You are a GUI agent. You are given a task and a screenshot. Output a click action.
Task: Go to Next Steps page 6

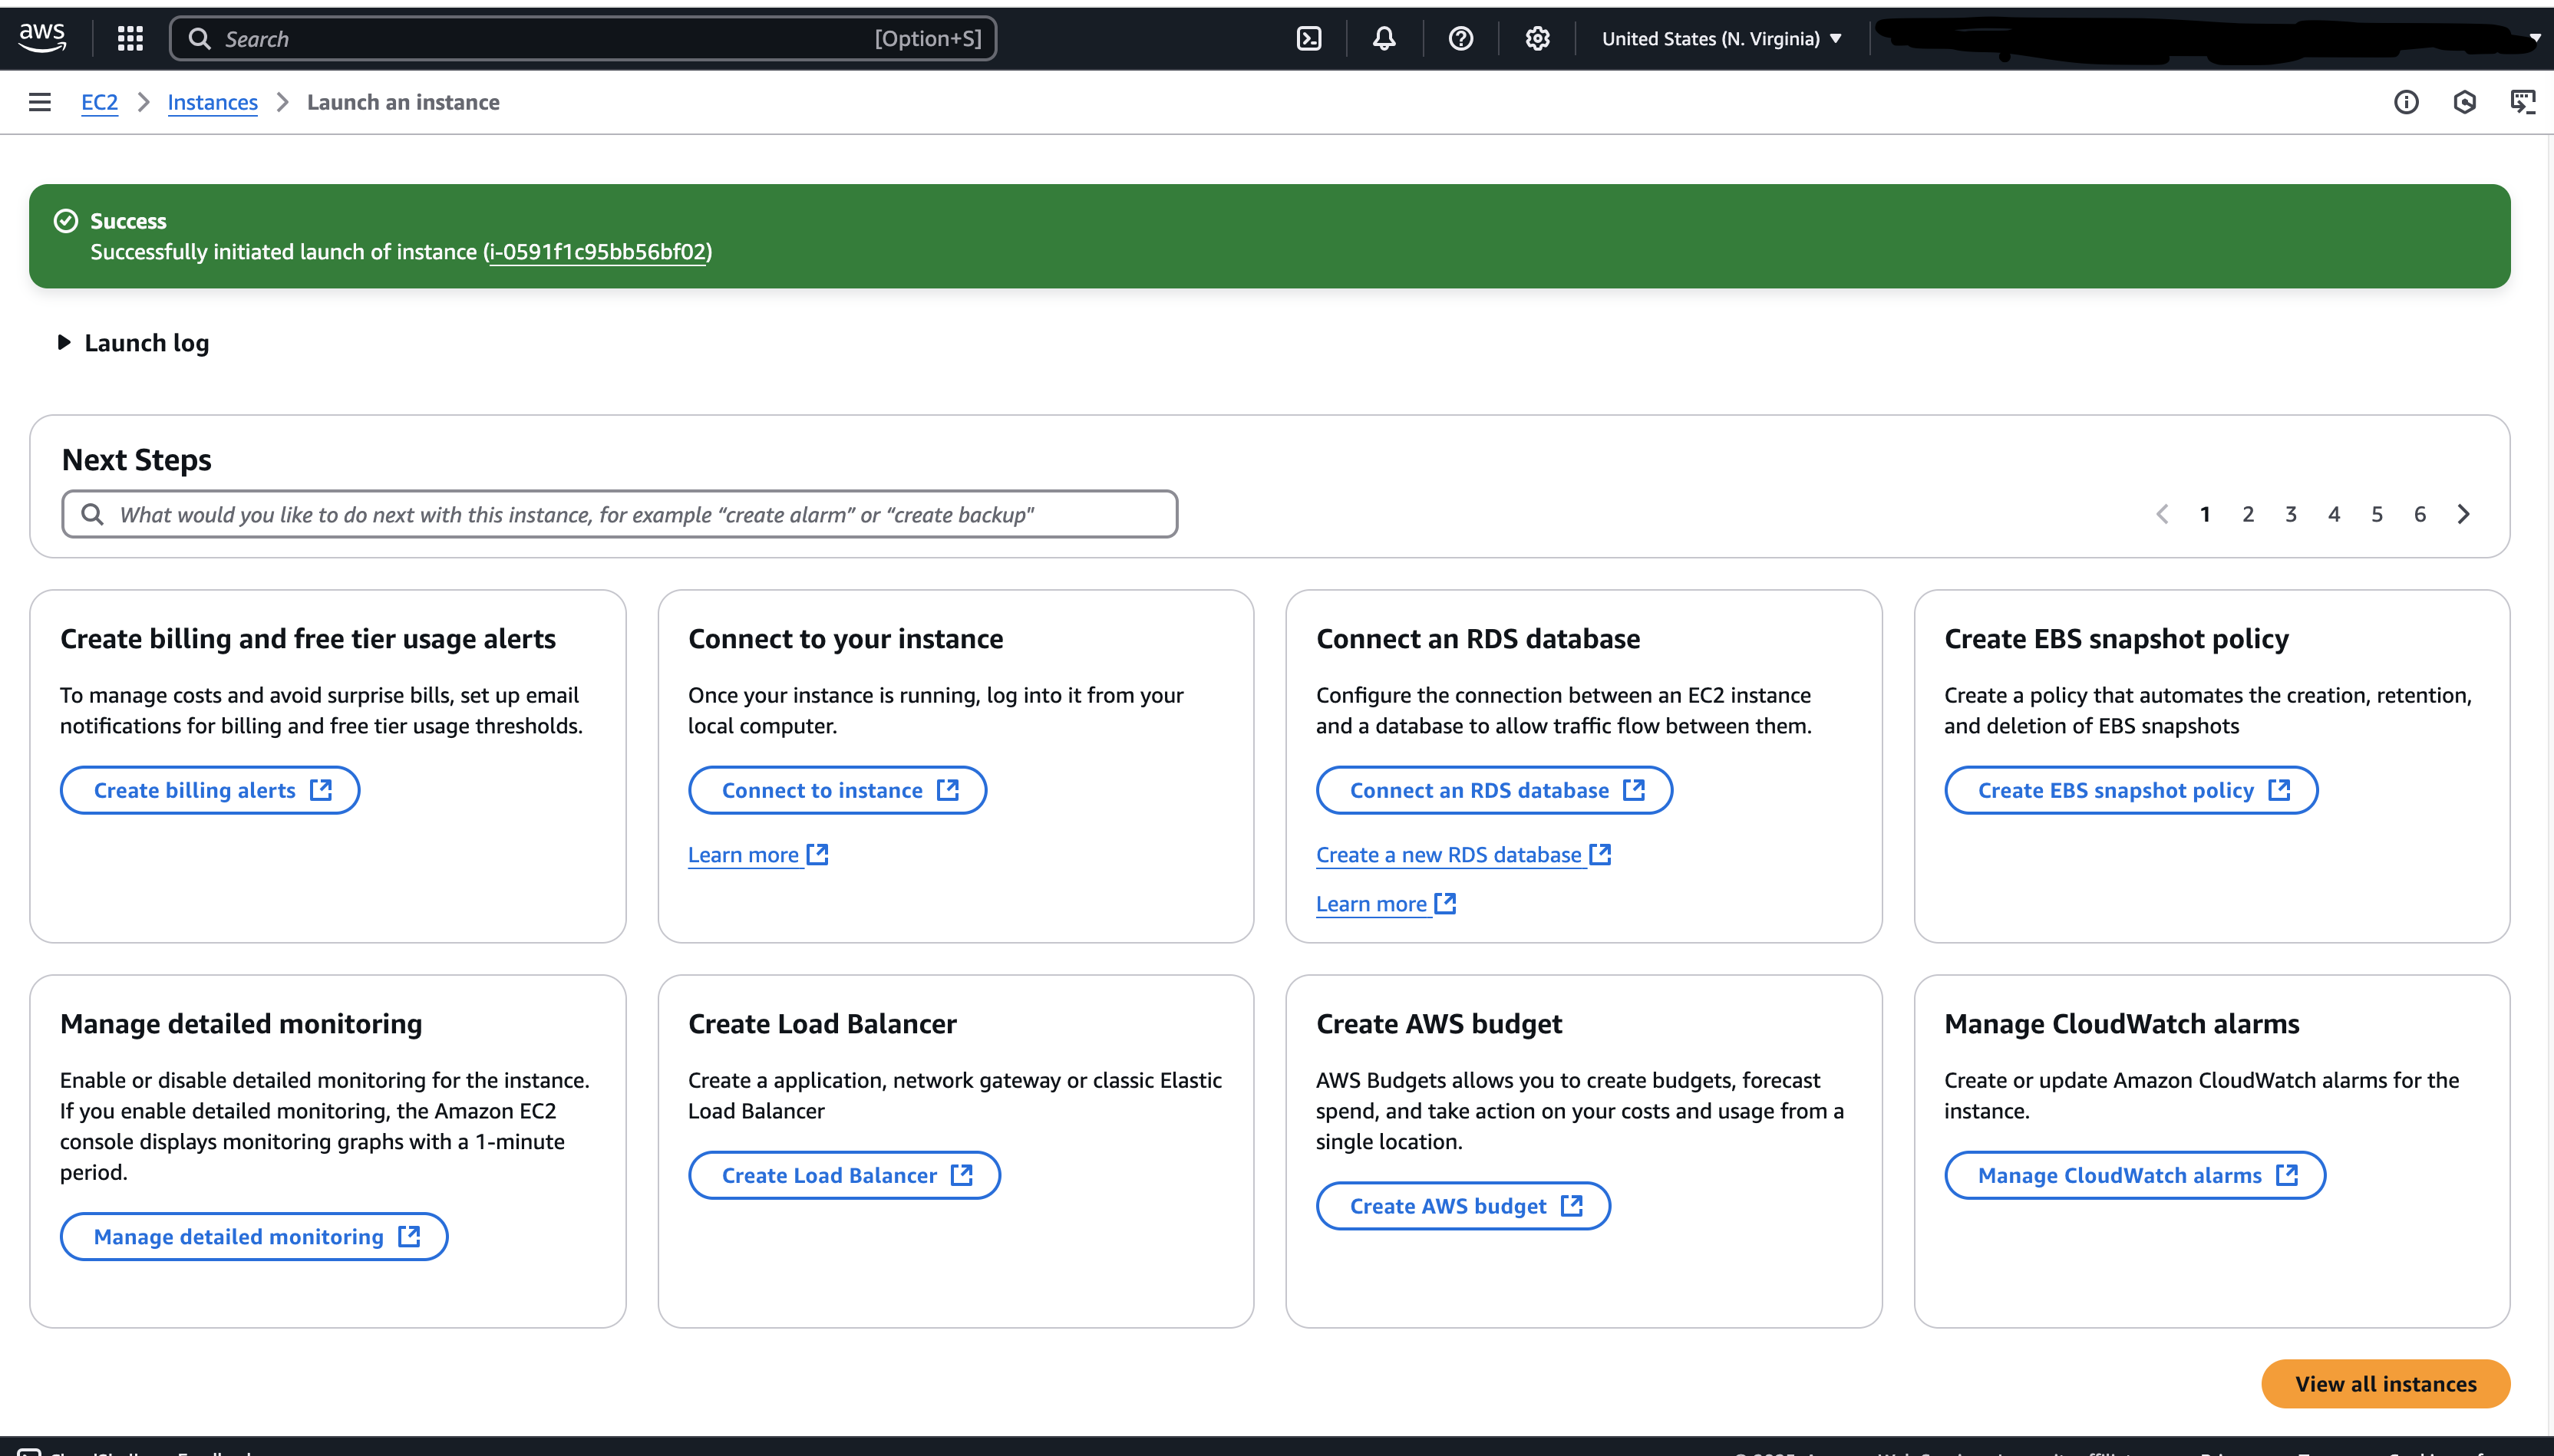click(x=2420, y=514)
